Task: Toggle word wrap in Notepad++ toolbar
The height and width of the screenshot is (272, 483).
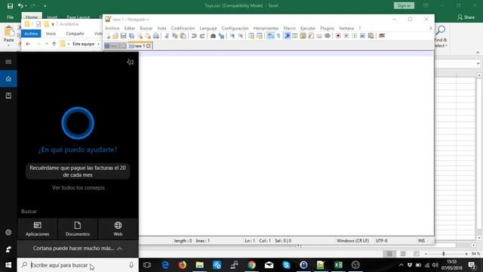Action: (x=270, y=36)
